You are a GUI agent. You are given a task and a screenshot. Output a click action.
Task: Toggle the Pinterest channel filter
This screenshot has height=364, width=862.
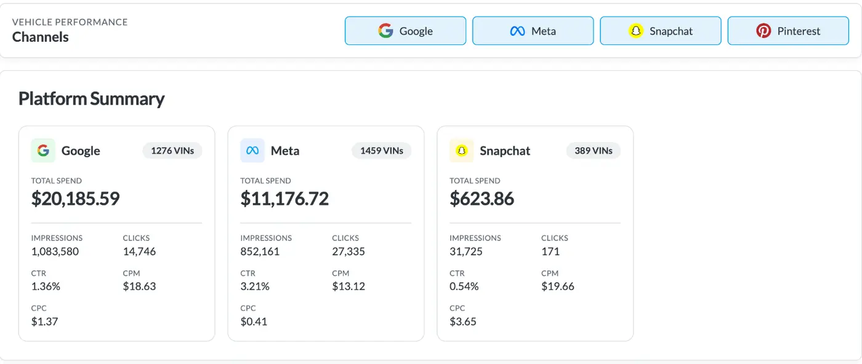tap(788, 31)
